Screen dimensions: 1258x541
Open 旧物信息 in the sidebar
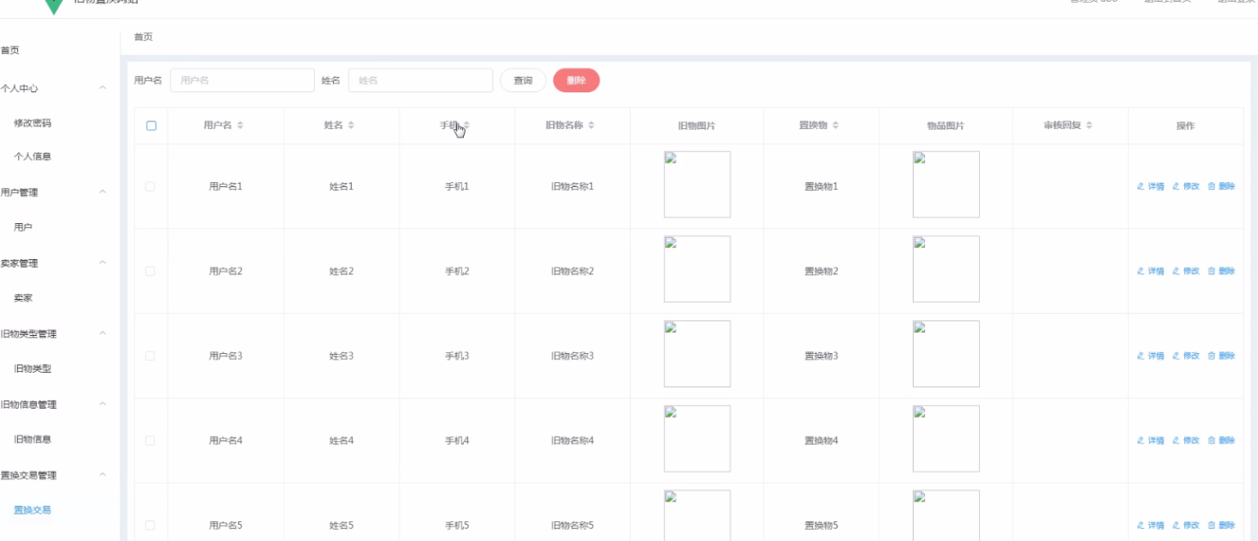pos(33,439)
